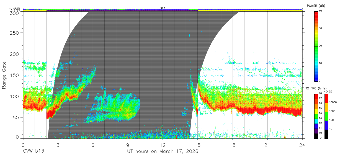The height and width of the screenshot is (157, 340).
Task: Click the 'Range Gate' y-axis label
Action: pyautogui.click(x=4, y=75)
